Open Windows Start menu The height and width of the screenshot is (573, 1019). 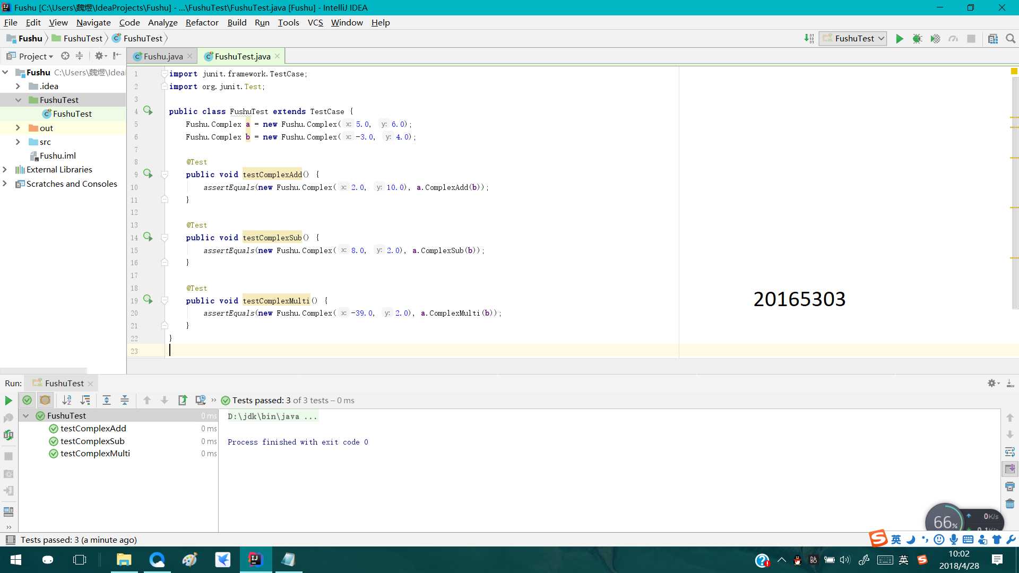[15, 560]
